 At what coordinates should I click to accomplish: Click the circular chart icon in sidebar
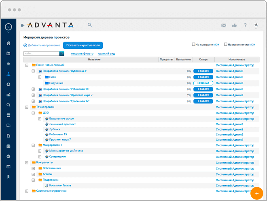click(8, 84)
